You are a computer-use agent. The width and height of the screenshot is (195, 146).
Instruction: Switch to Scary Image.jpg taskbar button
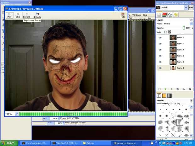click(35, 143)
